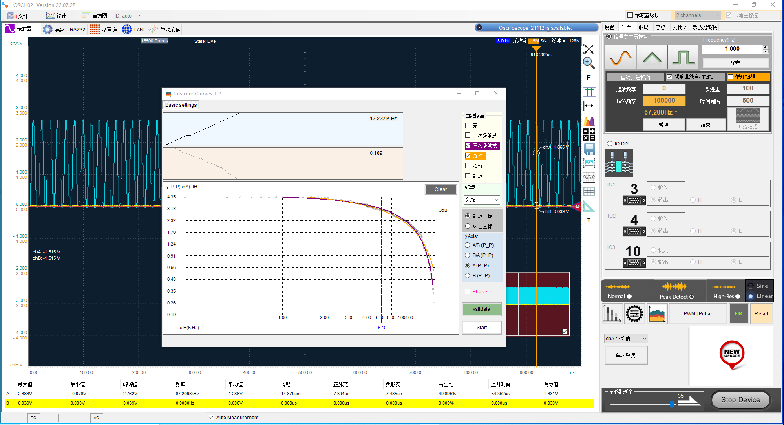Open the 高级 gear toolbar item
The height and width of the screenshot is (425, 784).
[x=53, y=29]
